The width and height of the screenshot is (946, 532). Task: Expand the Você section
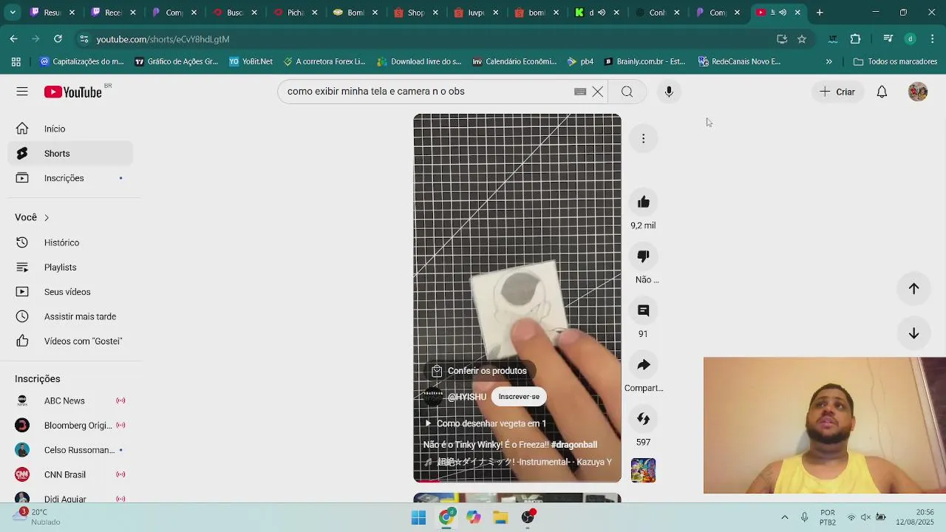[33, 217]
